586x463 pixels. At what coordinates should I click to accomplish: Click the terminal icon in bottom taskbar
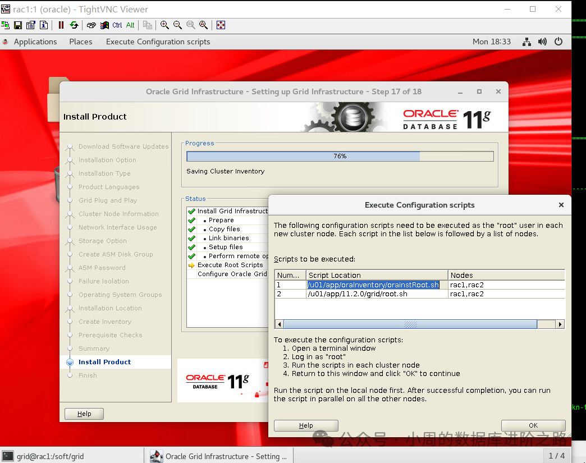tap(8, 456)
